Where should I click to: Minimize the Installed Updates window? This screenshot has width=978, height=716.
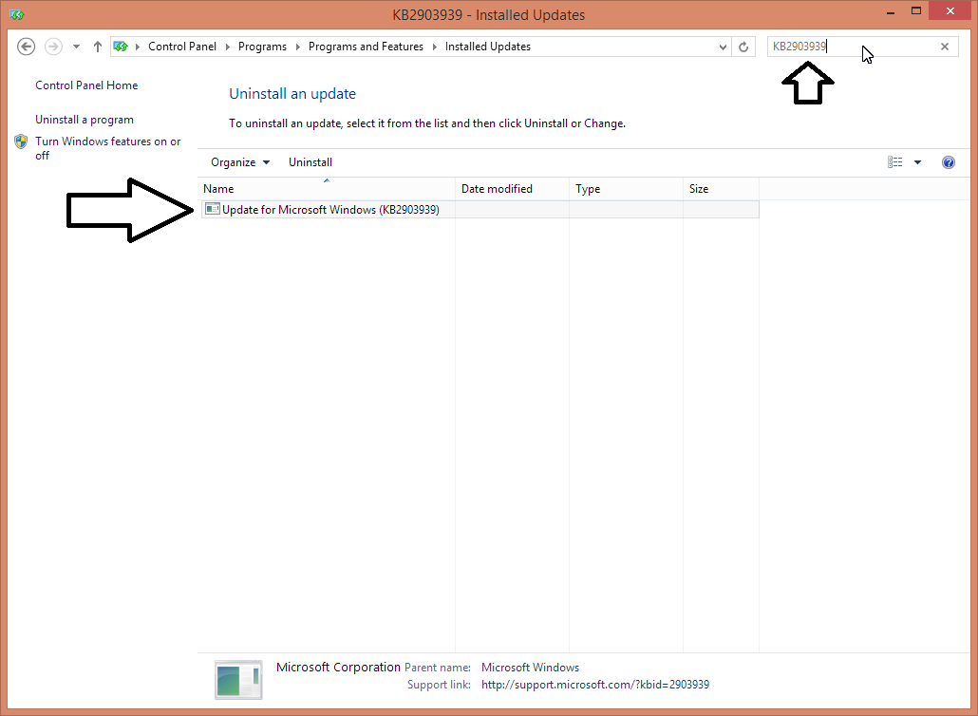tap(890, 11)
